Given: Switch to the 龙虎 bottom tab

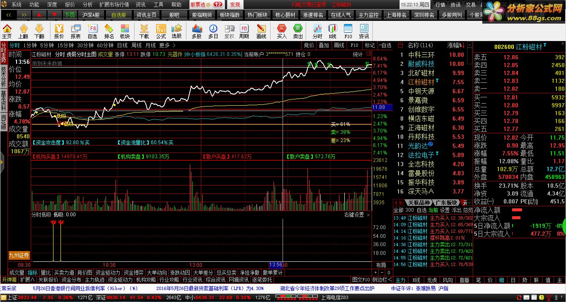Looking at the screenshot, I should tap(432, 280).
